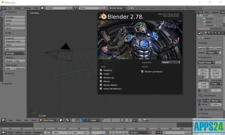
Task: Click the Audio mixdown button
Action: click(218, 48)
